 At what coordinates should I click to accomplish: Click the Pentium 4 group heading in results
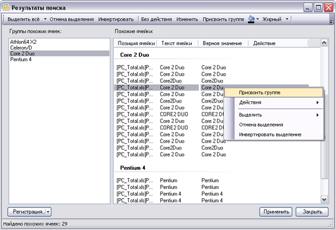click(133, 168)
